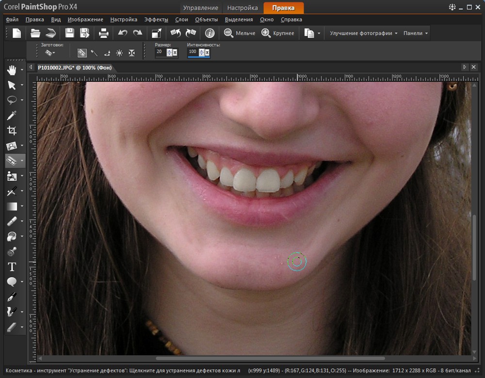The height and width of the screenshot is (378, 485).
Task: Click the Open folder icon
Action: [35, 33]
